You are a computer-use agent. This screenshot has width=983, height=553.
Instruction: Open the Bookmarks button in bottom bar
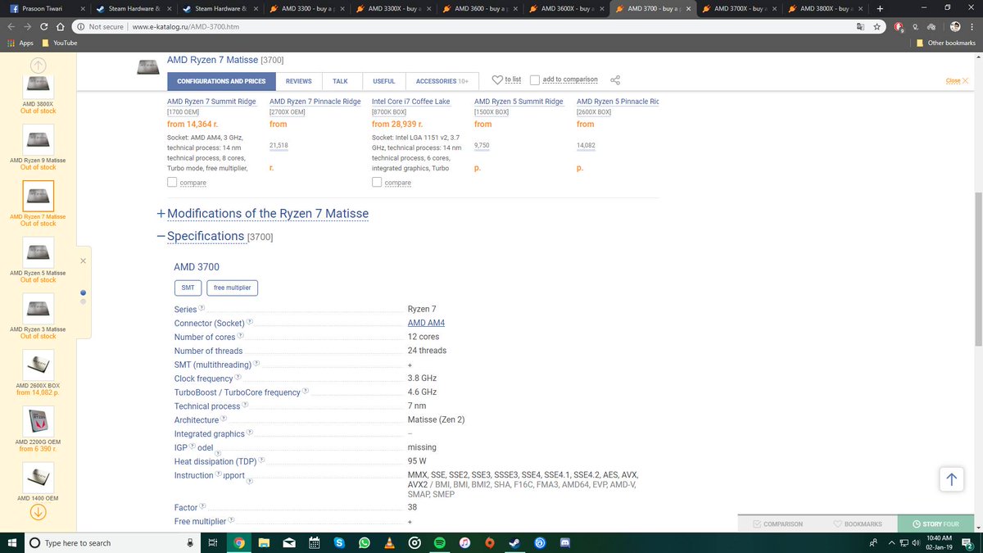tap(858, 524)
